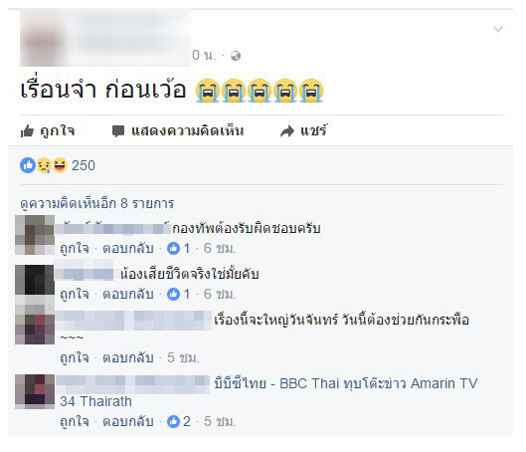Click the public globe privacy icon
Viewport: 526px width, 452px height.
pos(236,56)
